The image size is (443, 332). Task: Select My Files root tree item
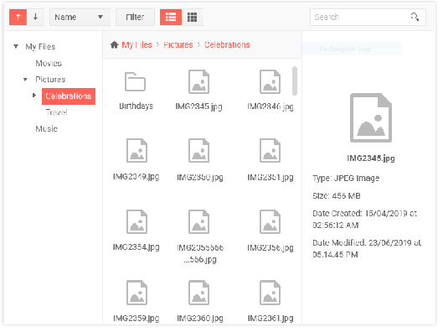[40, 47]
